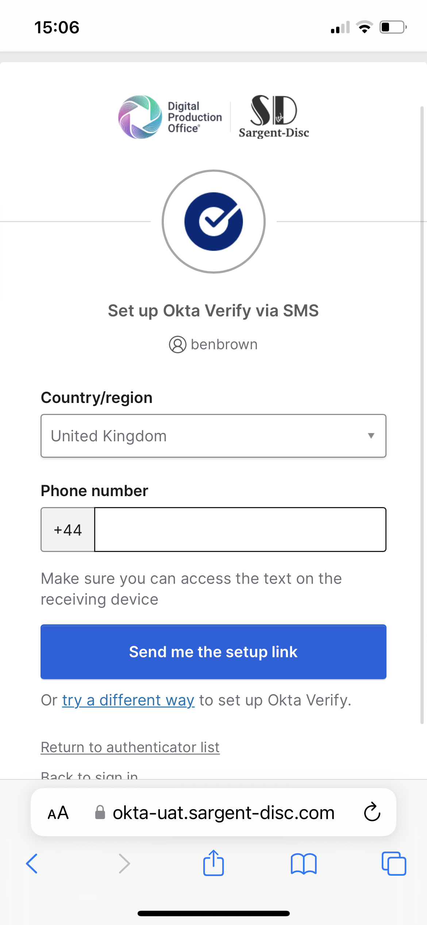Click the dropdown arrow in Country/region field
This screenshot has height=925, width=427.
point(371,436)
